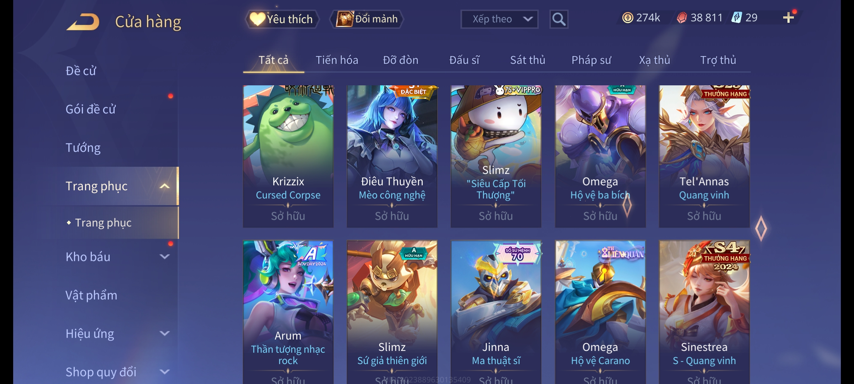Open the chest icon for Đổi mảnh
This screenshot has width=854, height=384.
pos(344,19)
